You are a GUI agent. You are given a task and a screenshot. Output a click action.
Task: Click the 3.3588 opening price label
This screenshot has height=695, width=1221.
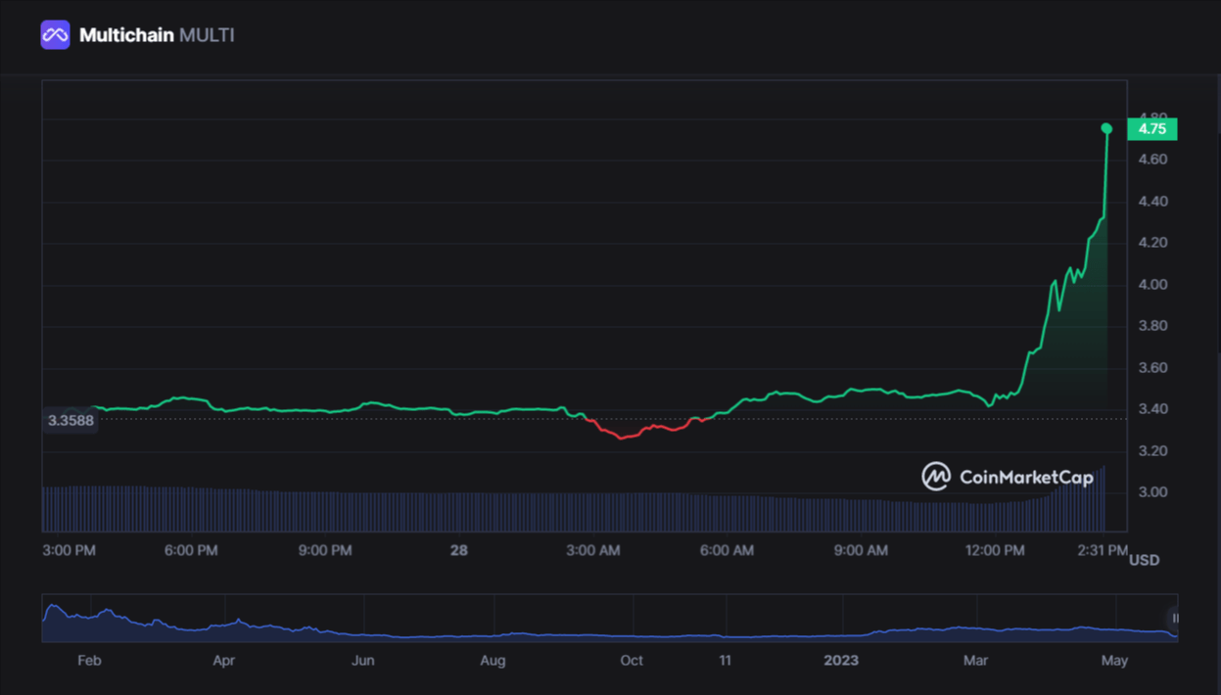click(x=70, y=421)
